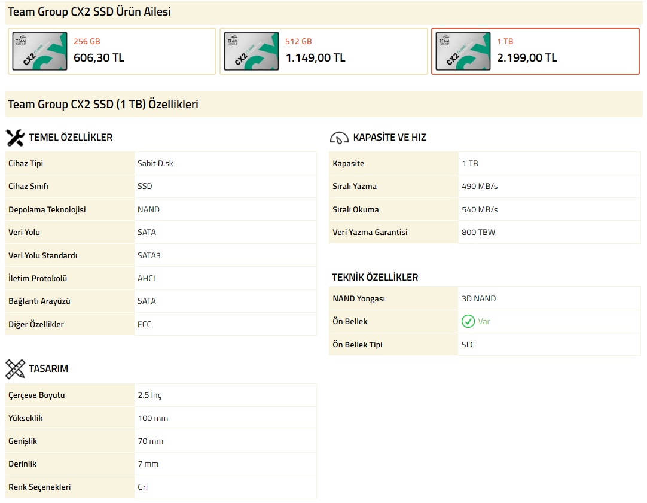Click the 540 MB/s value
647x503 pixels.
[480, 209]
